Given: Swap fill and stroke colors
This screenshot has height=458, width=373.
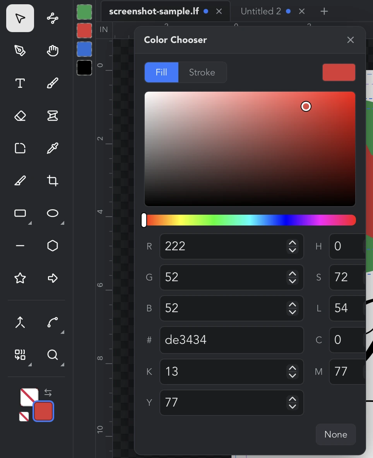Looking at the screenshot, I should 48,393.
